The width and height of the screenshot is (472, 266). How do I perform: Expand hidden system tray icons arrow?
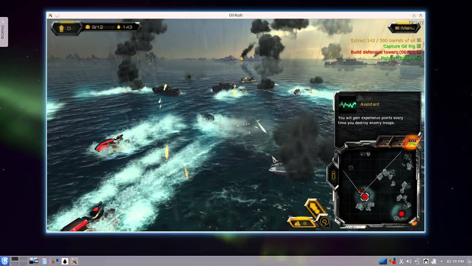pyautogui.click(x=441, y=261)
